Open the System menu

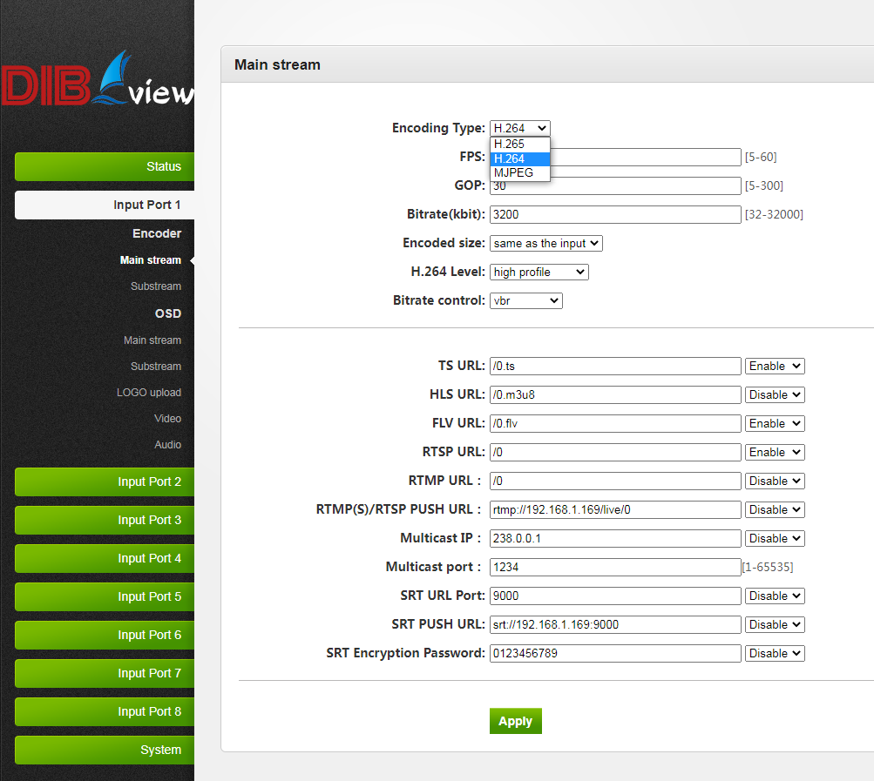coord(105,750)
